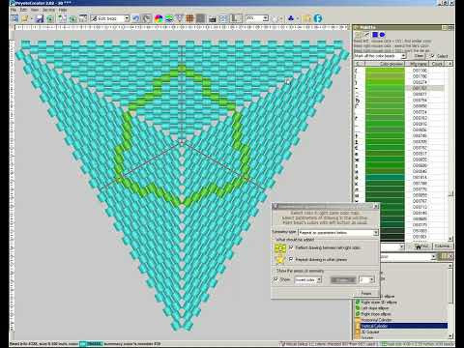Click the camera snapshot toolbar icon

click(x=213, y=19)
